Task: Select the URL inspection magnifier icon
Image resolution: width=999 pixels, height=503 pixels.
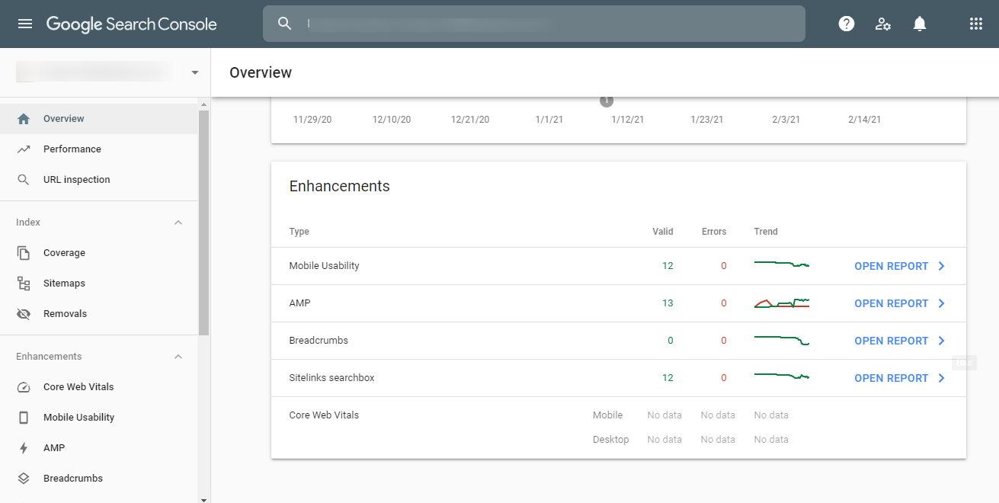Action: click(x=24, y=179)
